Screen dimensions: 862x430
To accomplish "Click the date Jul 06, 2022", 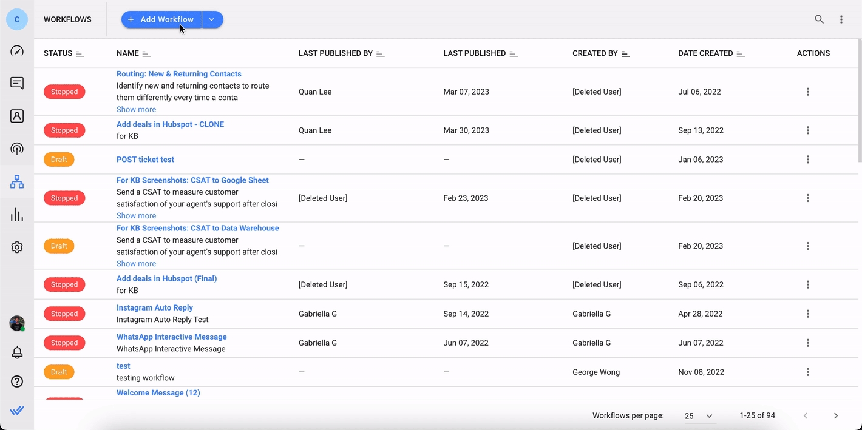I will (x=699, y=92).
